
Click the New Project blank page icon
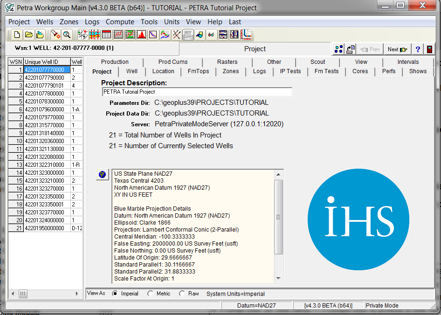point(17,35)
